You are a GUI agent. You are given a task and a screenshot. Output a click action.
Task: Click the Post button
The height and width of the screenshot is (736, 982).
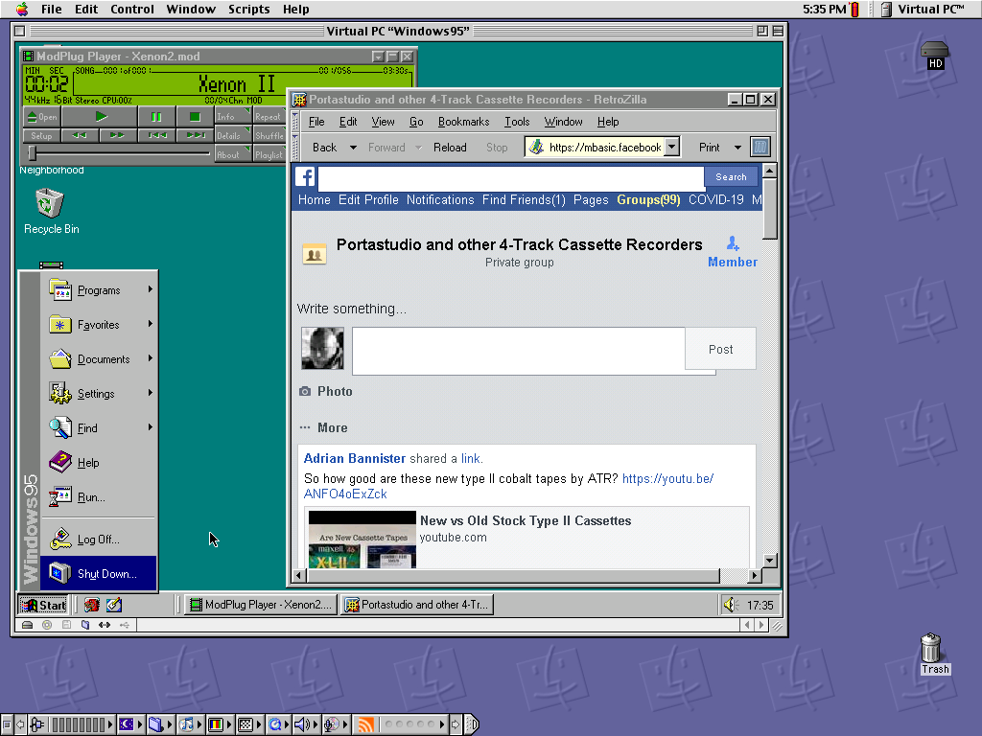pos(720,349)
